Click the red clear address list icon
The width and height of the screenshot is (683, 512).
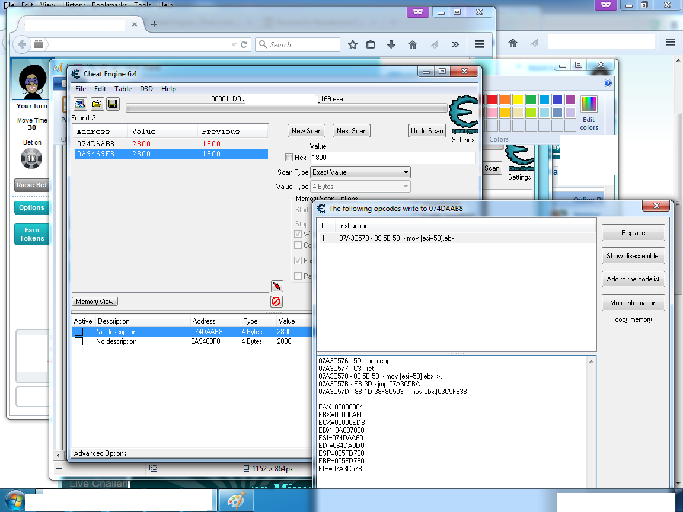click(x=276, y=301)
